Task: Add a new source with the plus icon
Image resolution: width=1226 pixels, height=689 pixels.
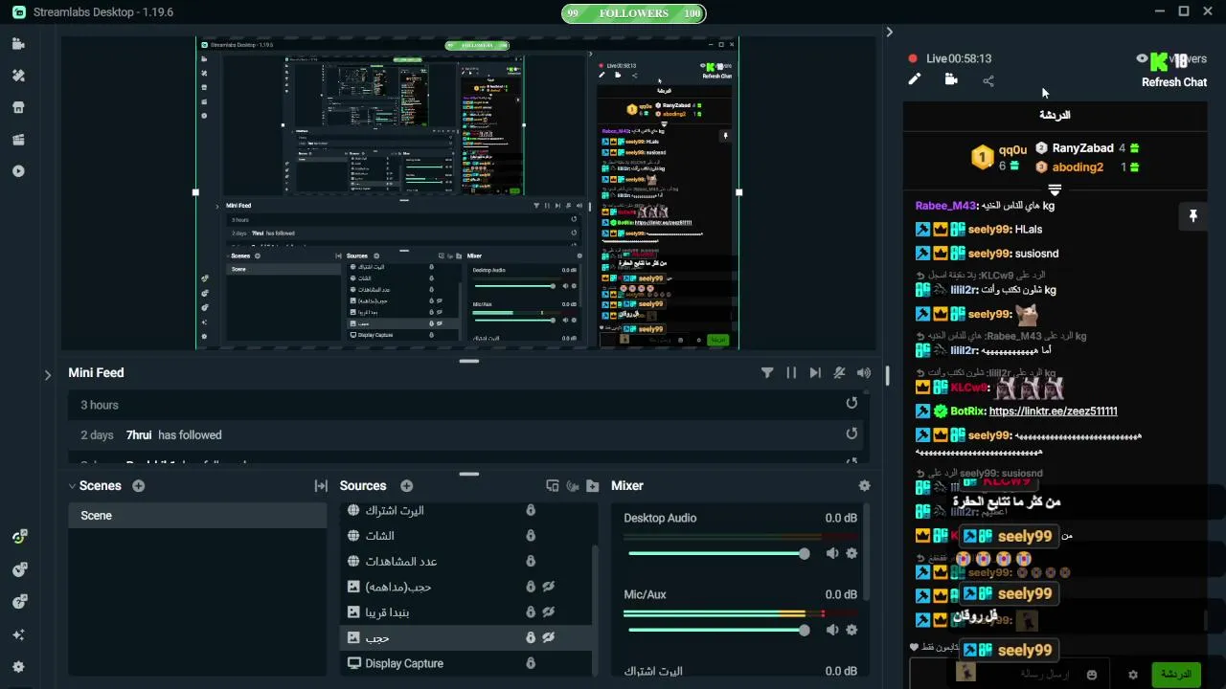Action: [x=406, y=486]
